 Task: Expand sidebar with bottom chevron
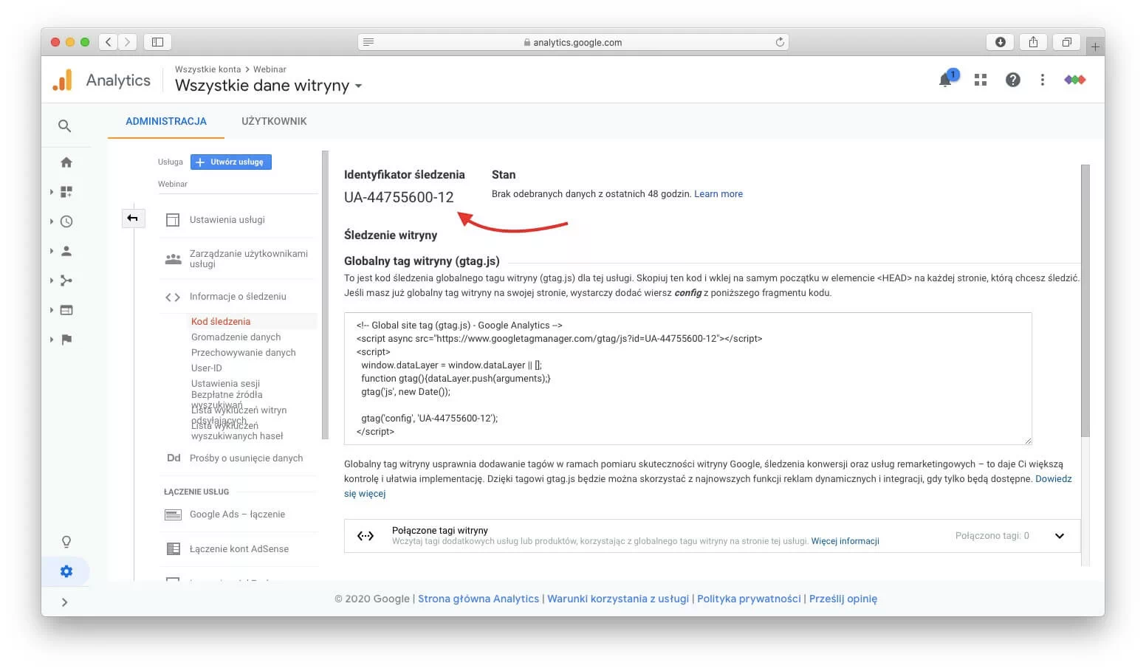(x=65, y=602)
